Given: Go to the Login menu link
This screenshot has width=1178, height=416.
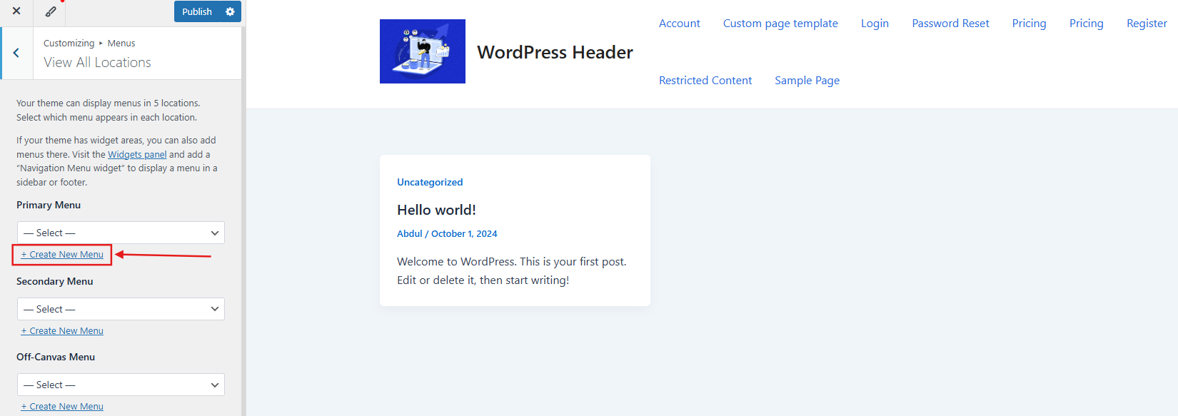Looking at the screenshot, I should 875,24.
